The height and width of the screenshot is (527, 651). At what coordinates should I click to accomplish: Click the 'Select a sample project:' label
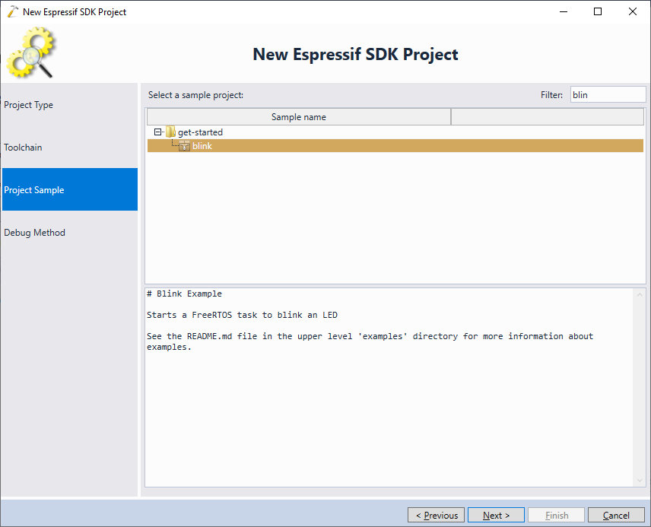point(195,95)
